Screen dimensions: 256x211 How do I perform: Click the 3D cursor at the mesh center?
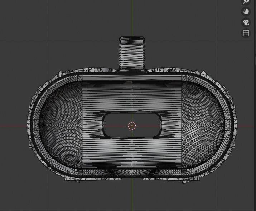click(132, 126)
